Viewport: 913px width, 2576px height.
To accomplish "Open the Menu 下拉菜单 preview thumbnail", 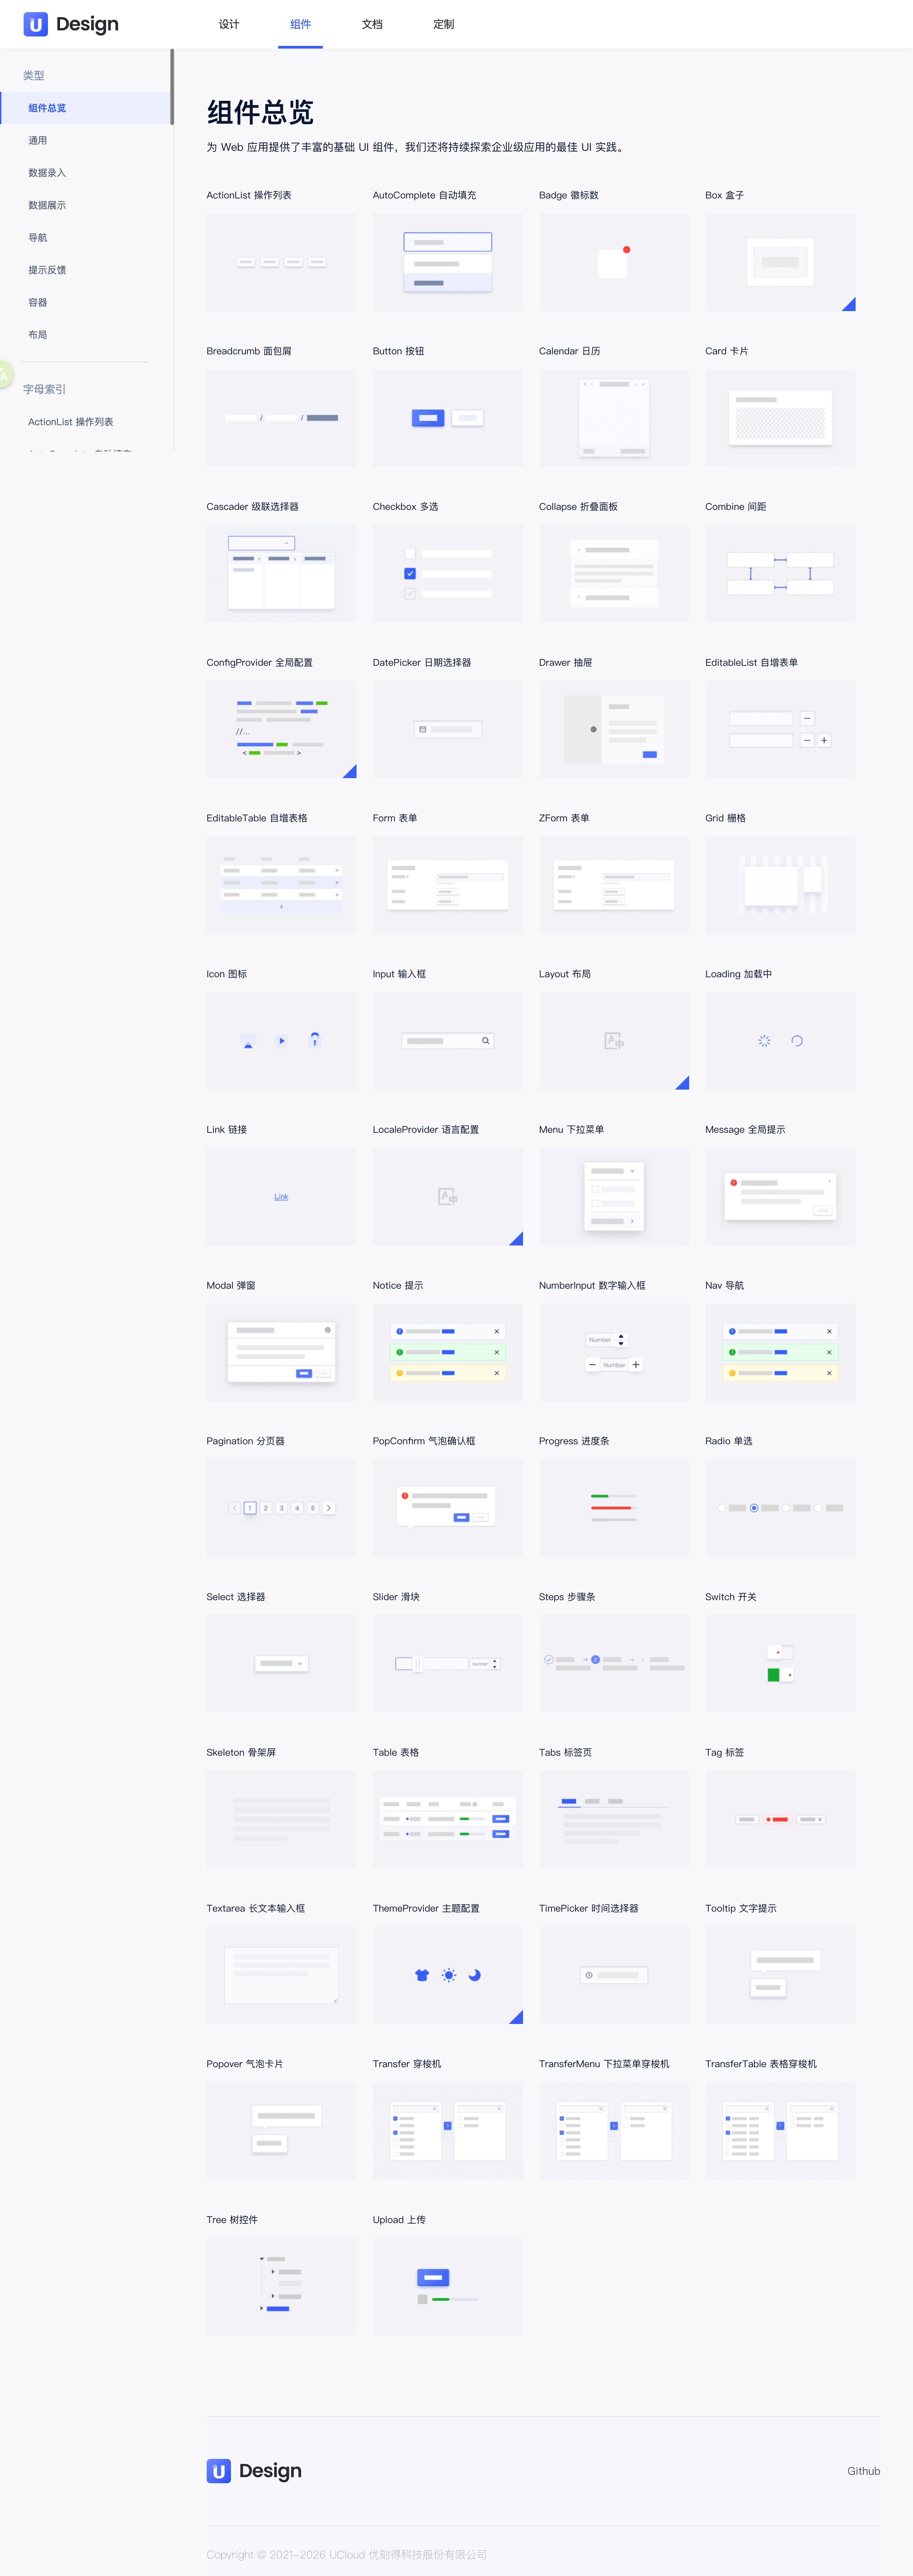I will point(614,1197).
